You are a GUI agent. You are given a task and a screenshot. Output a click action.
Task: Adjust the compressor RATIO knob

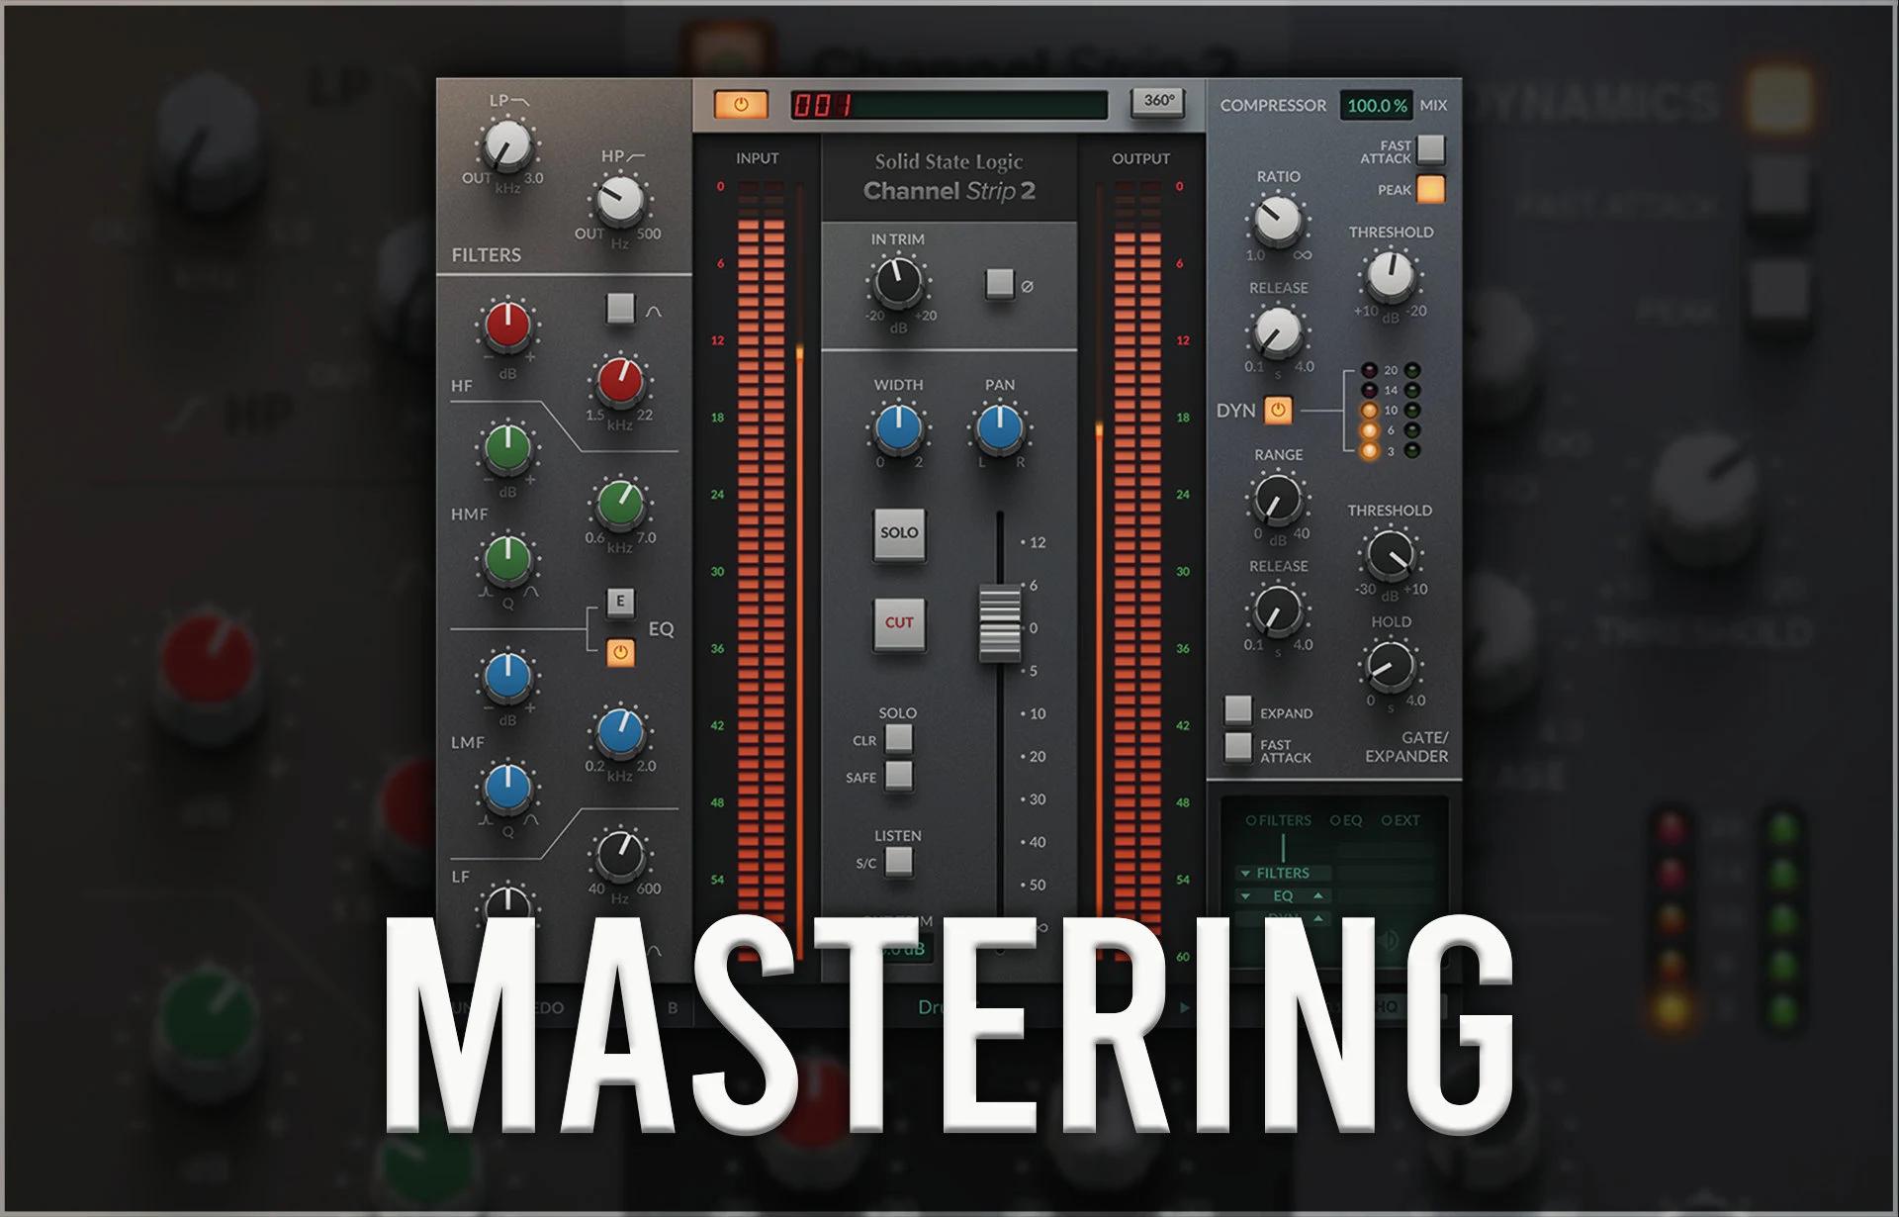[x=1278, y=221]
